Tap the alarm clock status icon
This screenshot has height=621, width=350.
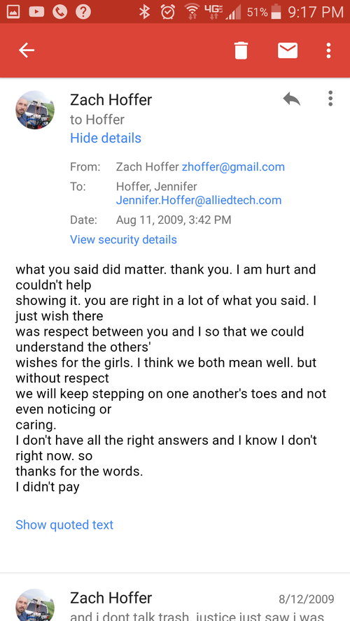(x=168, y=13)
